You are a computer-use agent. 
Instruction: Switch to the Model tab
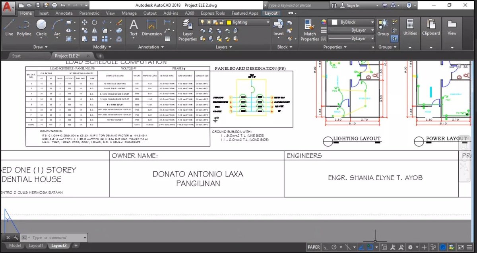[x=15, y=245]
